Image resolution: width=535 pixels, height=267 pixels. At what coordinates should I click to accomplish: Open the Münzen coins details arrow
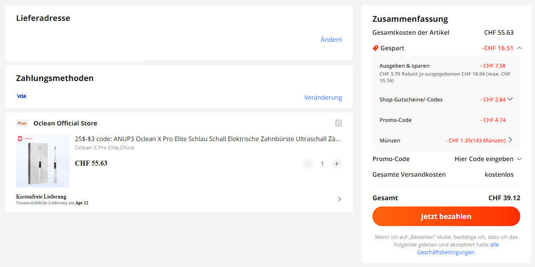point(510,140)
